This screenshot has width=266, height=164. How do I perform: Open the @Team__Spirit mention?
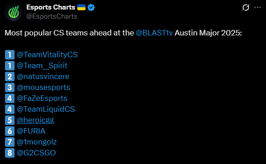click(42, 65)
